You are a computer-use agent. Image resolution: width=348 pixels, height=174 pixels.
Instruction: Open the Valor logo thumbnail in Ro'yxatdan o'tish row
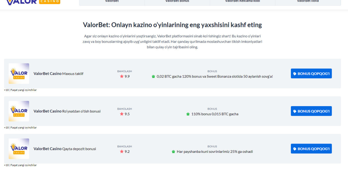click(19, 111)
